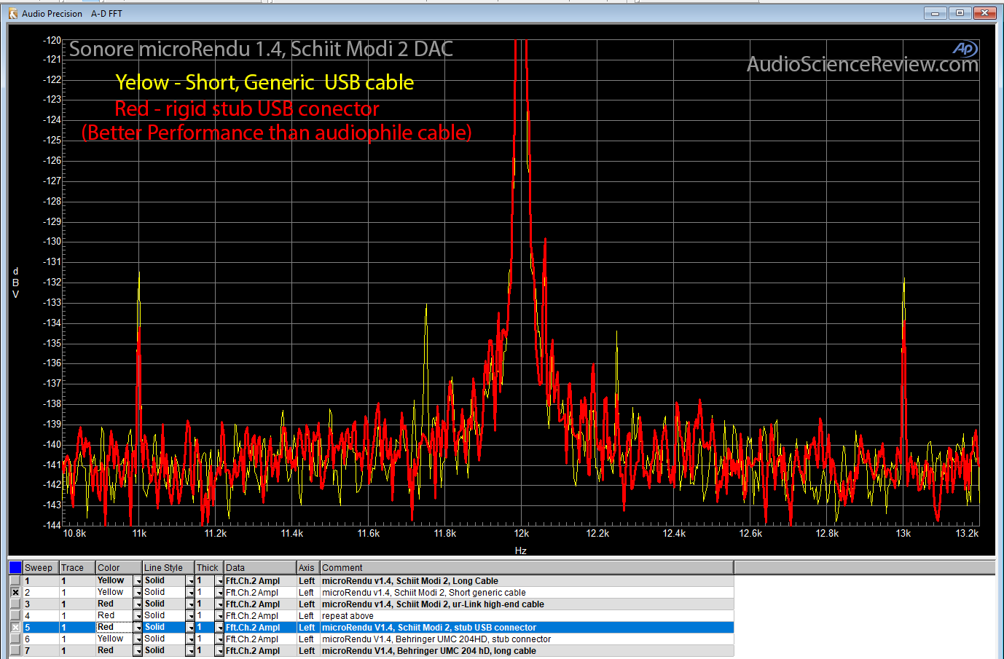Click the yellow 'Short, Generic USB cable' legend text
Image resolution: width=1004 pixels, height=659 pixels.
pos(264,83)
